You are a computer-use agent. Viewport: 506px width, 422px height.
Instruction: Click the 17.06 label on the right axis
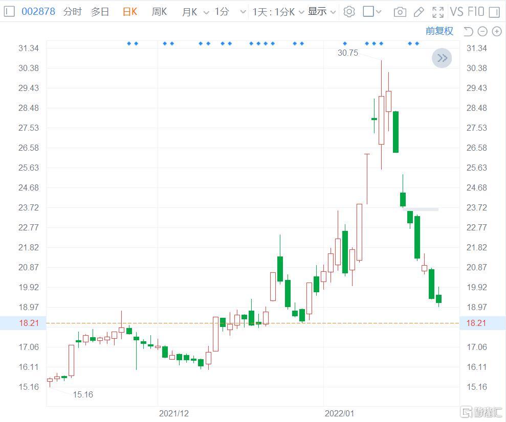pyautogui.click(x=477, y=347)
